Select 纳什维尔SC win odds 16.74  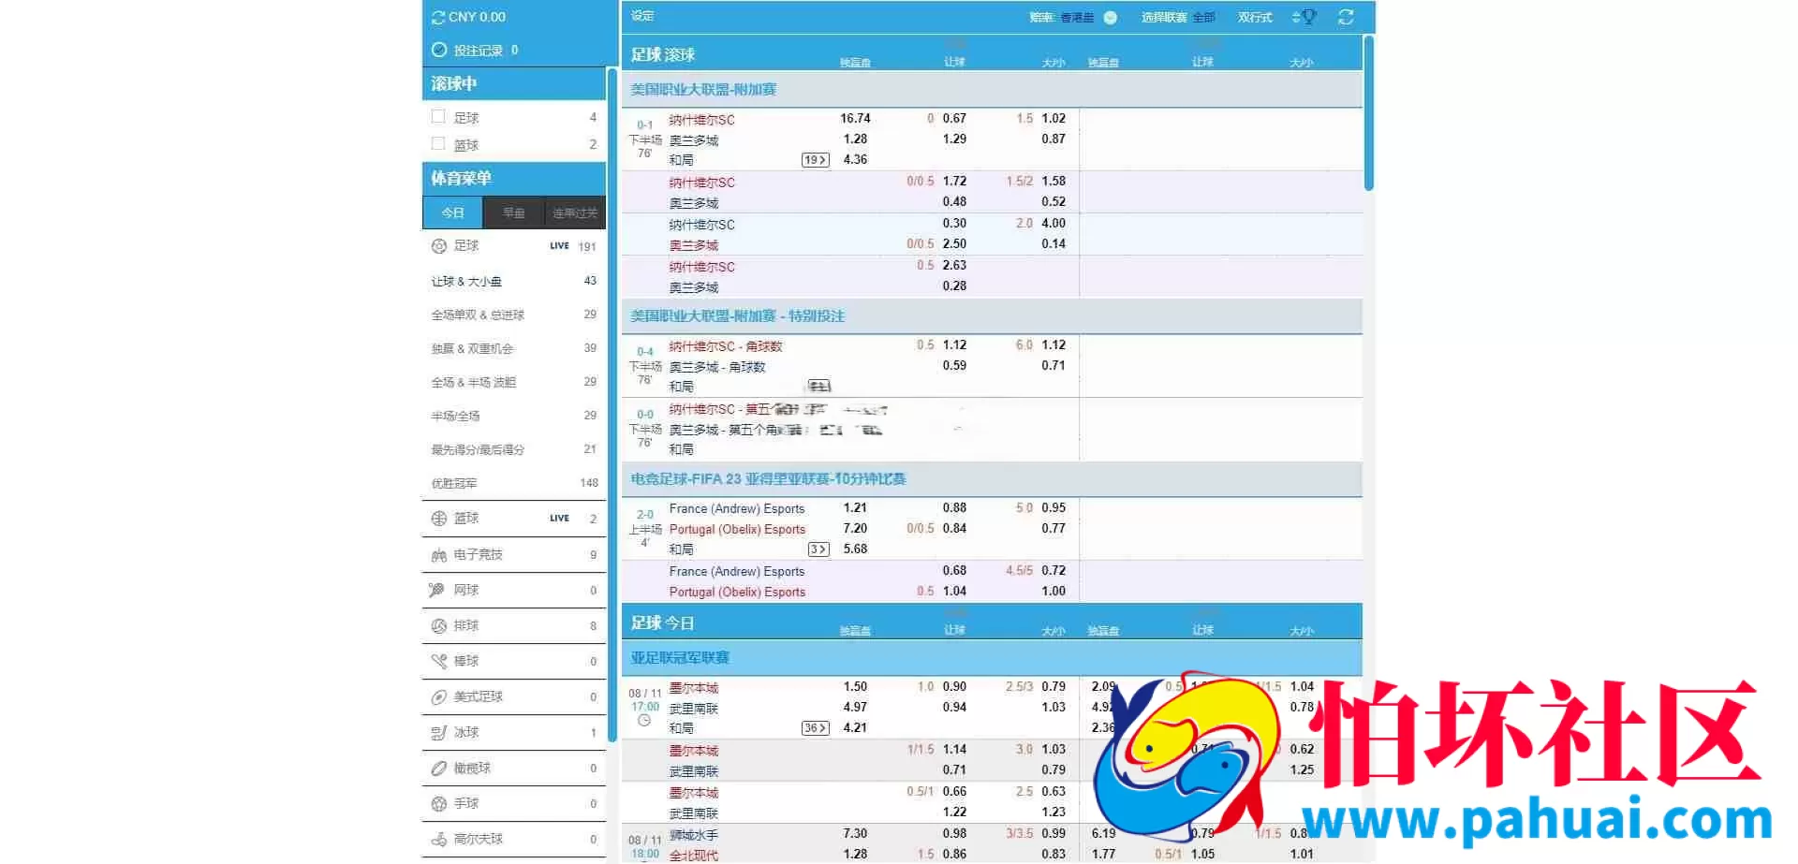[855, 119]
